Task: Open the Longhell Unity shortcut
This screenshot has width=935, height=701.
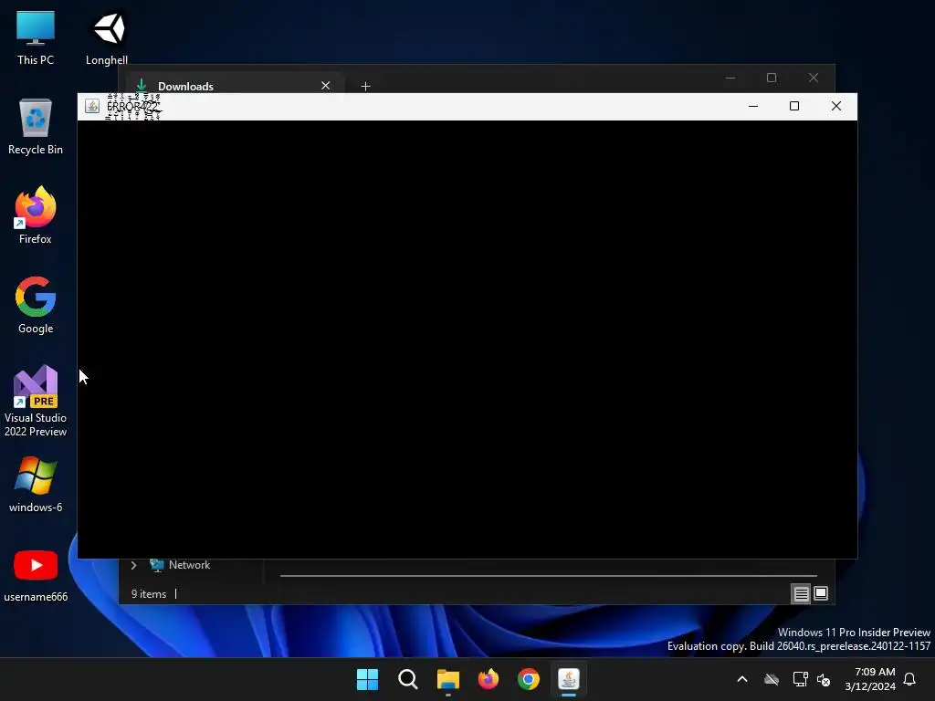Action: (x=107, y=37)
